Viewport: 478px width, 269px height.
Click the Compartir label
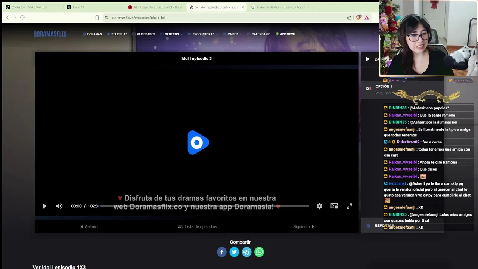240,242
